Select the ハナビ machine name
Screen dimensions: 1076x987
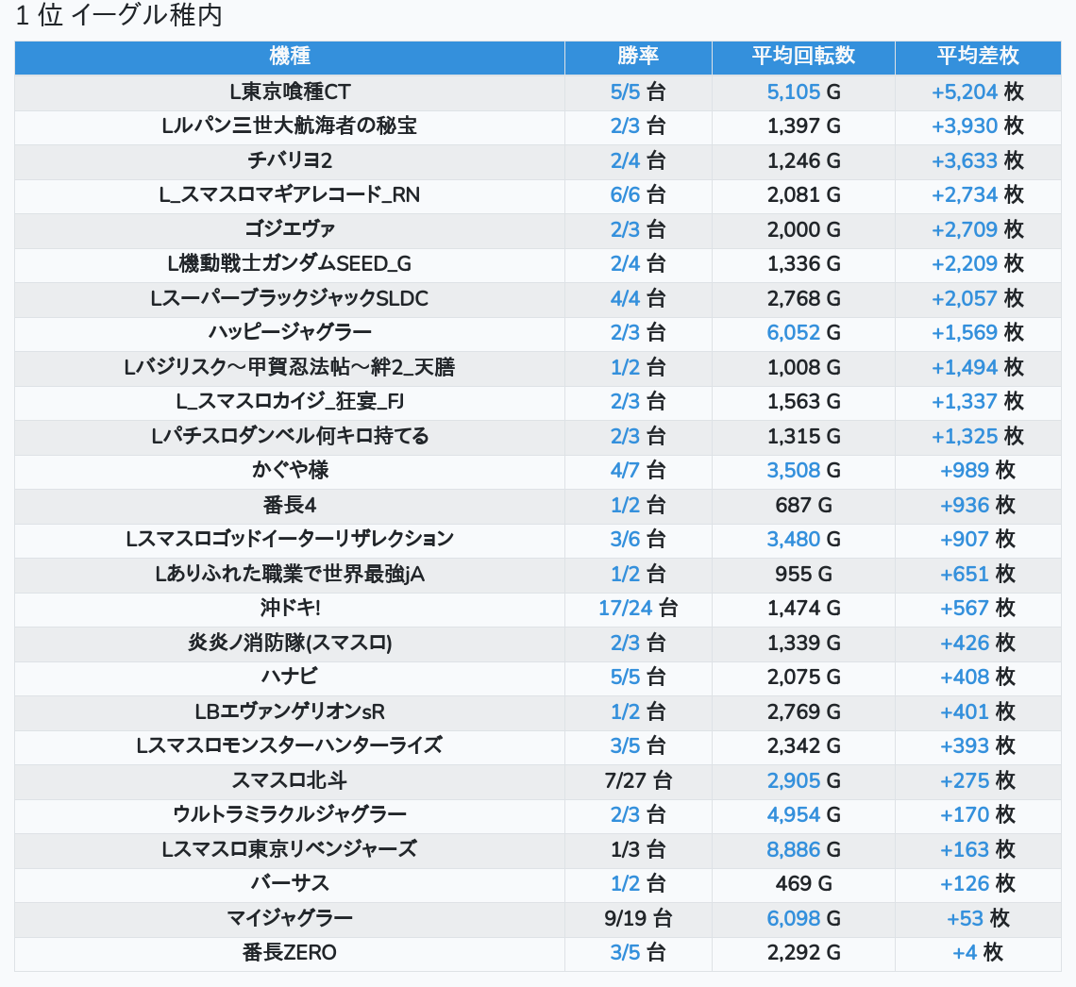point(290,677)
